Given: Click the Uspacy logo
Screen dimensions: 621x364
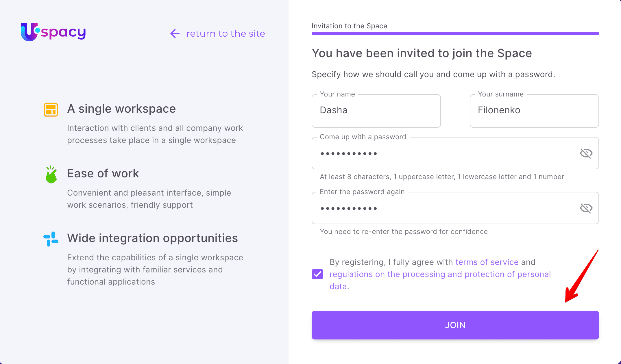Looking at the screenshot, I should coord(53,32).
